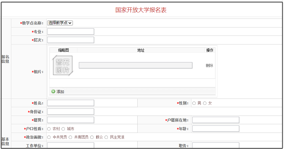The width and height of the screenshot is (284, 149).
Task: Click the 专业 input field
Action: (71, 31)
